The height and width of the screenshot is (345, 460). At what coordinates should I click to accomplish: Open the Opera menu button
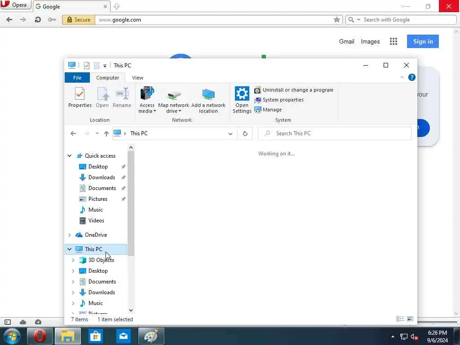[15, 5]
